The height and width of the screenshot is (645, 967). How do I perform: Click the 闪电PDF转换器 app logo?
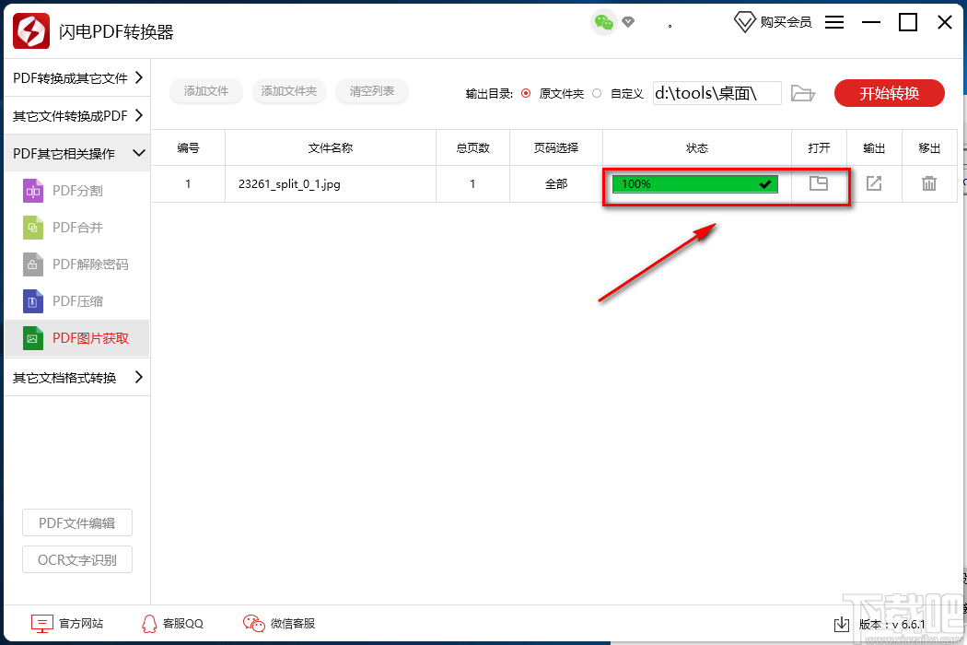[30, 30]
